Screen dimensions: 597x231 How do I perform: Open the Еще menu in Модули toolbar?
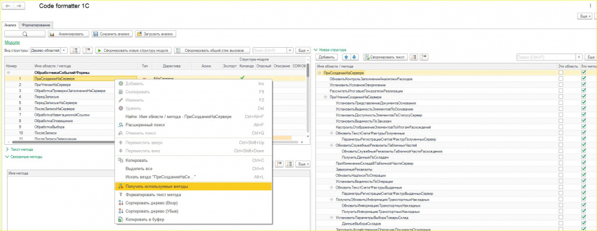tap(303, 51)
